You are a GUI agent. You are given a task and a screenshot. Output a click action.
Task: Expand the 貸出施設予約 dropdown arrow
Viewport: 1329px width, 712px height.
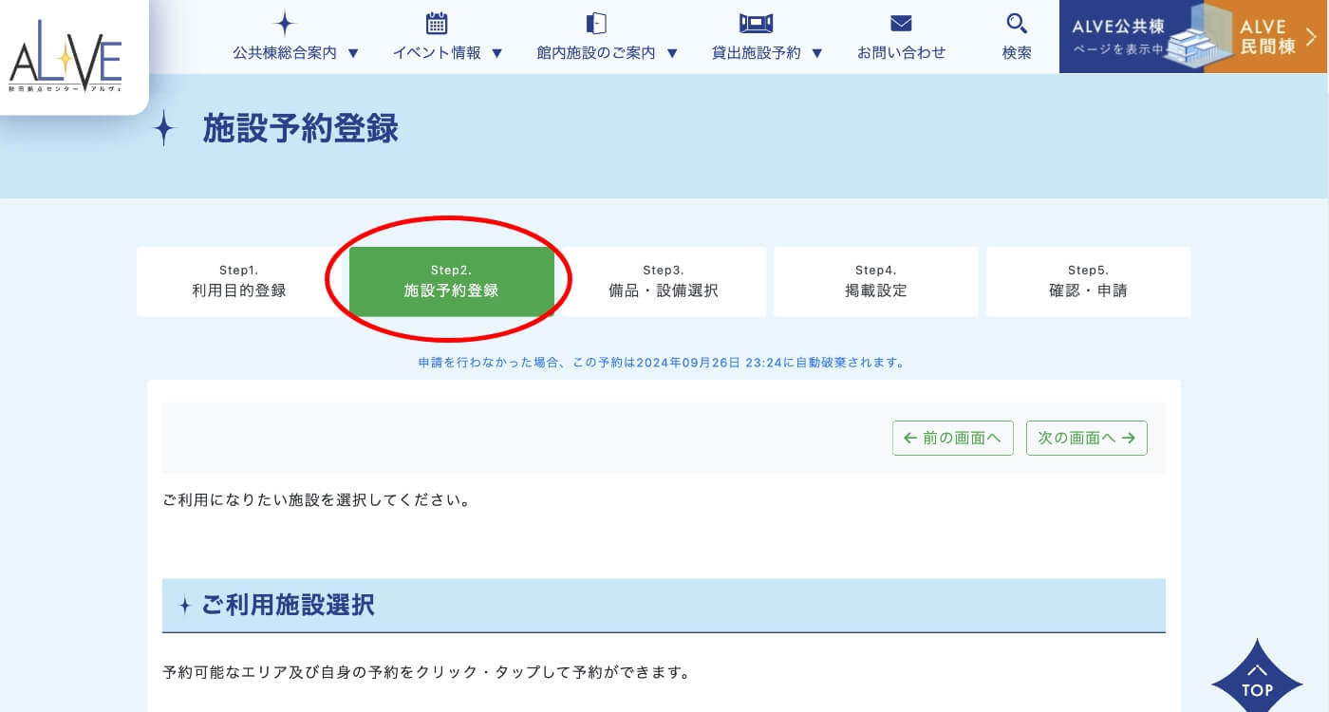817,53
